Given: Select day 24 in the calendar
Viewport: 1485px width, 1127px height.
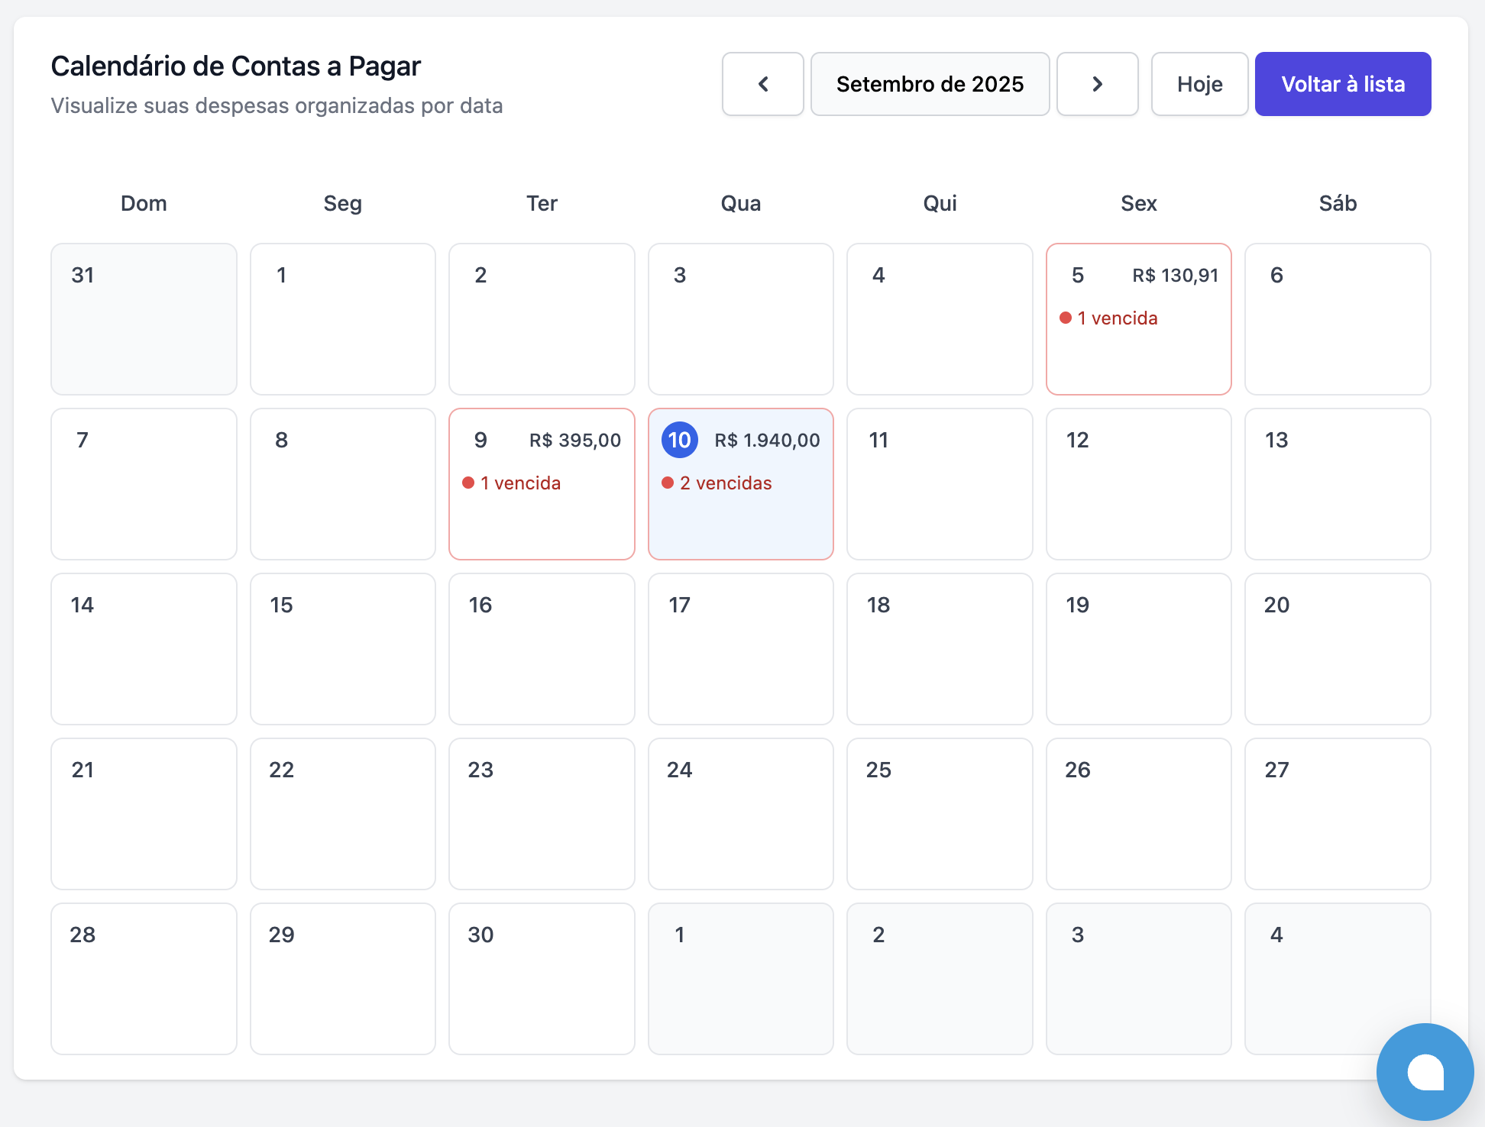Looking at the screenshot, I should [740, 813].
